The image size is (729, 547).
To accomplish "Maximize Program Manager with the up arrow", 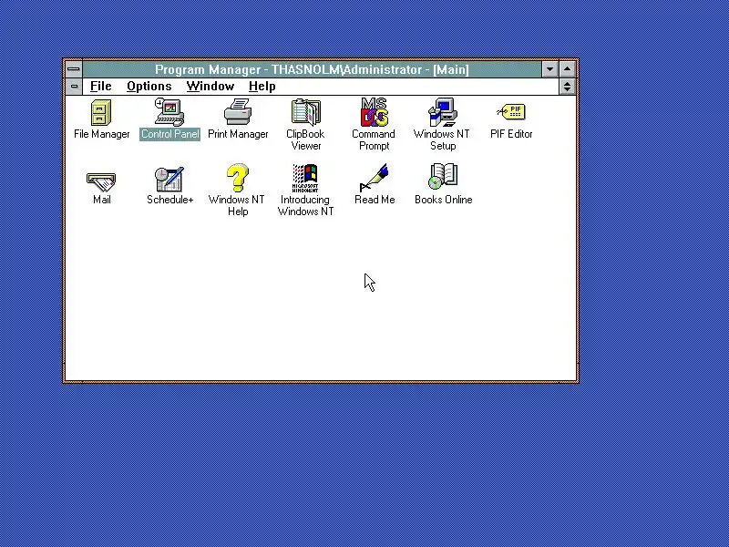I will click(x=567, y=69).
